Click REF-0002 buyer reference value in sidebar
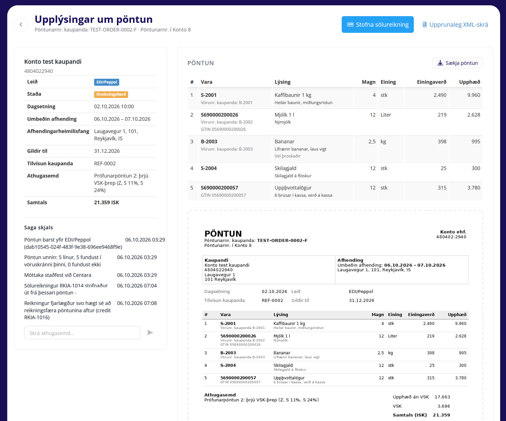This screenshot has height=421, width=506. (x=105, y=163)
